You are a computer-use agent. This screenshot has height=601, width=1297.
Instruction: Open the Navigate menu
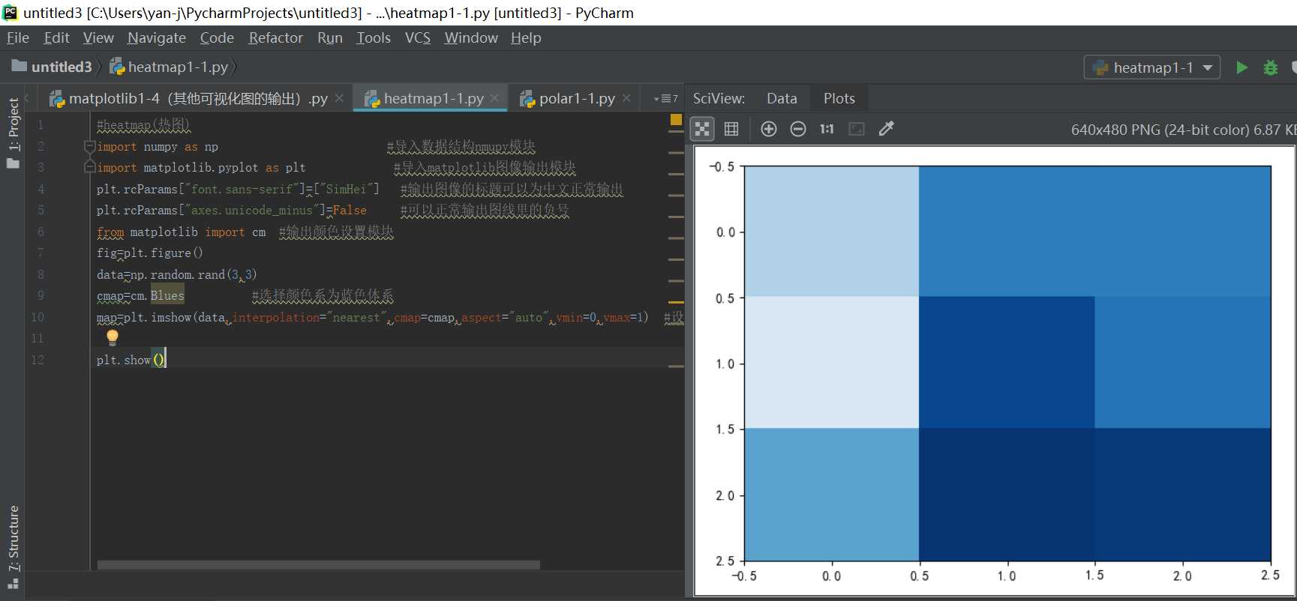[x=157, y=37]
